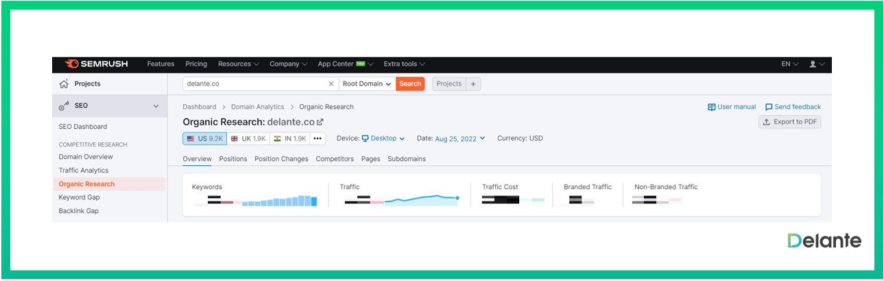Switch to the Position Changes tab
884x281 pixels.
281,159
